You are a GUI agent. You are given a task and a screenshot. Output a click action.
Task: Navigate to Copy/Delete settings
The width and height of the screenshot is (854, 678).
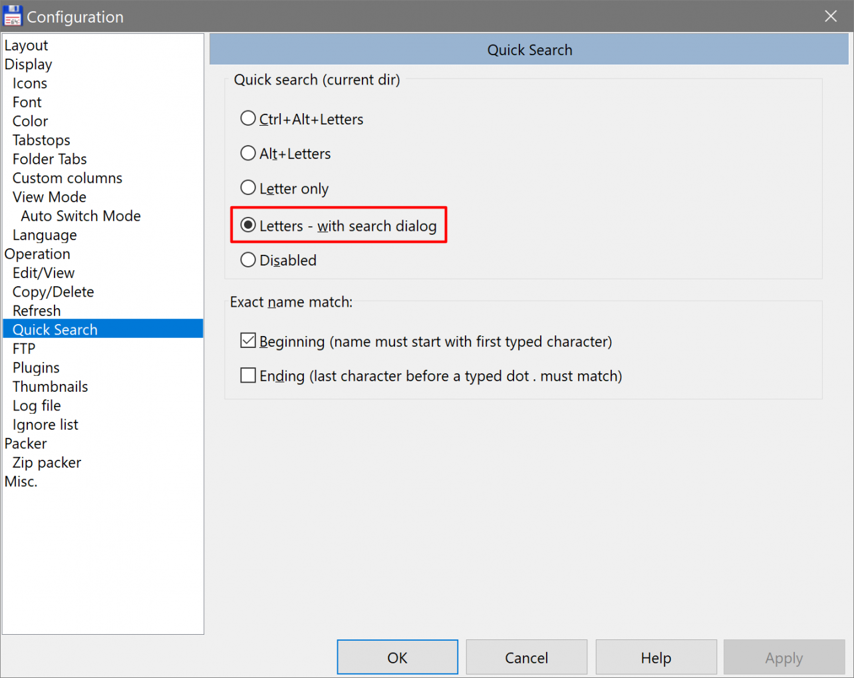53,291
